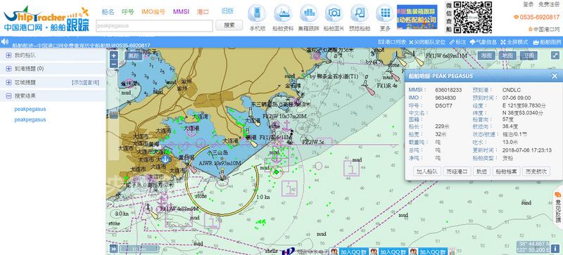The image size is (563, 255).
Task: Switch to the 卫图 satellite map tab
Action: 529,55
